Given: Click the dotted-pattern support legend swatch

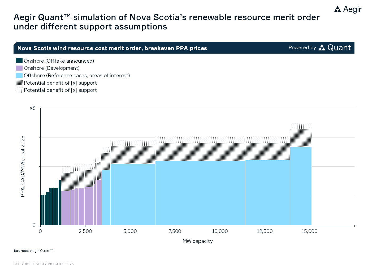Looking at the screenshot, I should 19,90.
